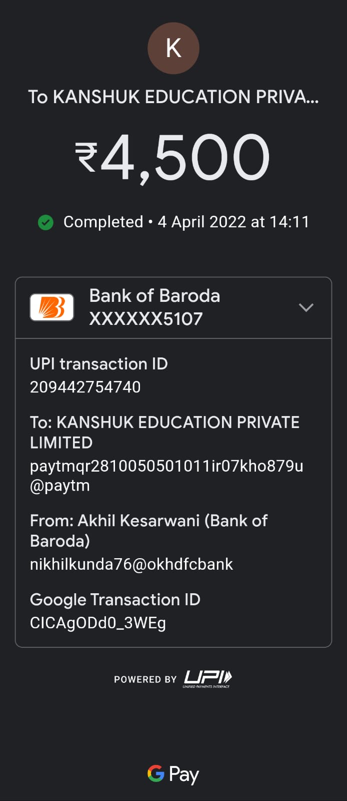
Task: Click the Pay wordmark at the bottom
Action: click(x=184, y=774)
